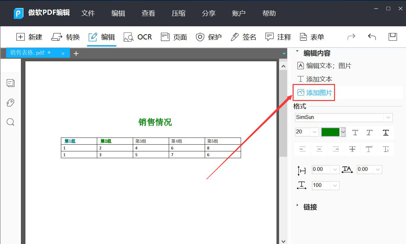Open the page thumbnails sidebar icon
406x244 pixels.
[11, 83]
